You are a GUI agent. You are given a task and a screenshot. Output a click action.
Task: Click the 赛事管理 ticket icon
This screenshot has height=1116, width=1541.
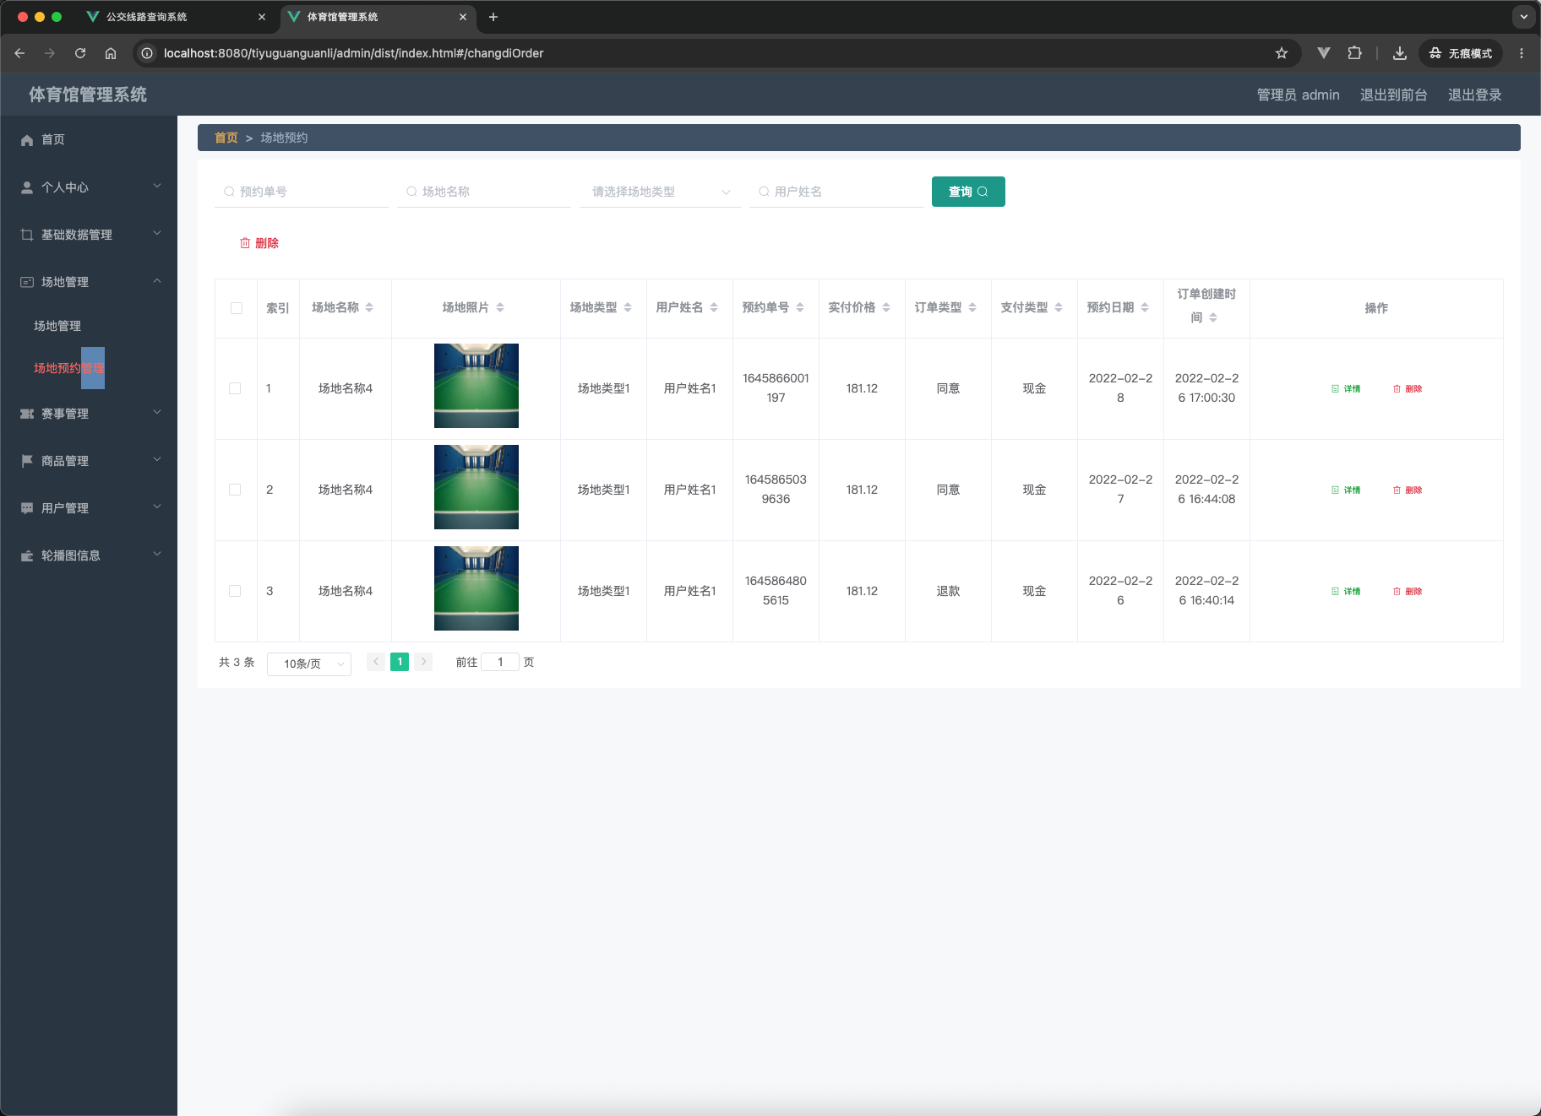27,414
